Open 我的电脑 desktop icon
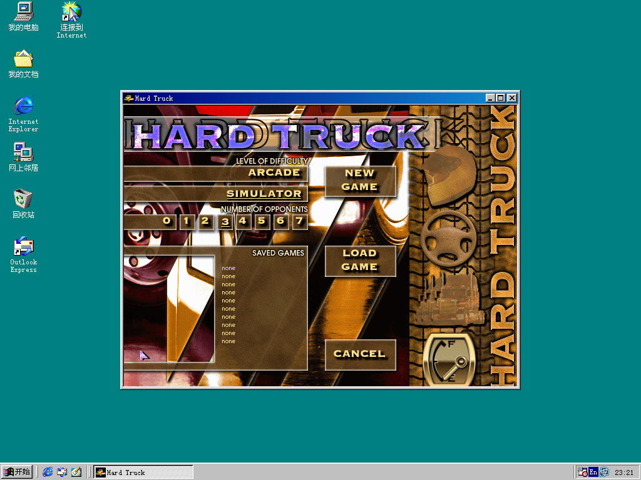The height and width of the screenshot is (480, 641). coord(23,16)
